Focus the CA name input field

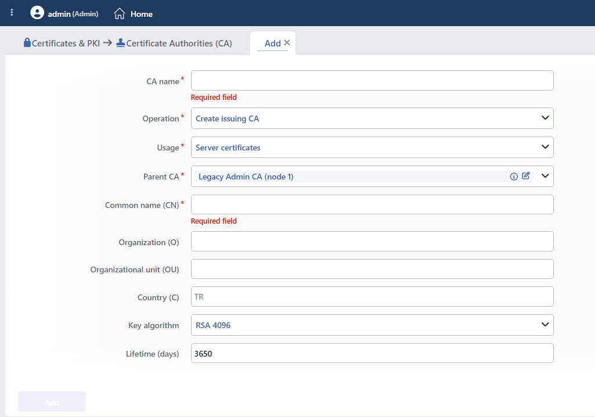pos(372,81)
